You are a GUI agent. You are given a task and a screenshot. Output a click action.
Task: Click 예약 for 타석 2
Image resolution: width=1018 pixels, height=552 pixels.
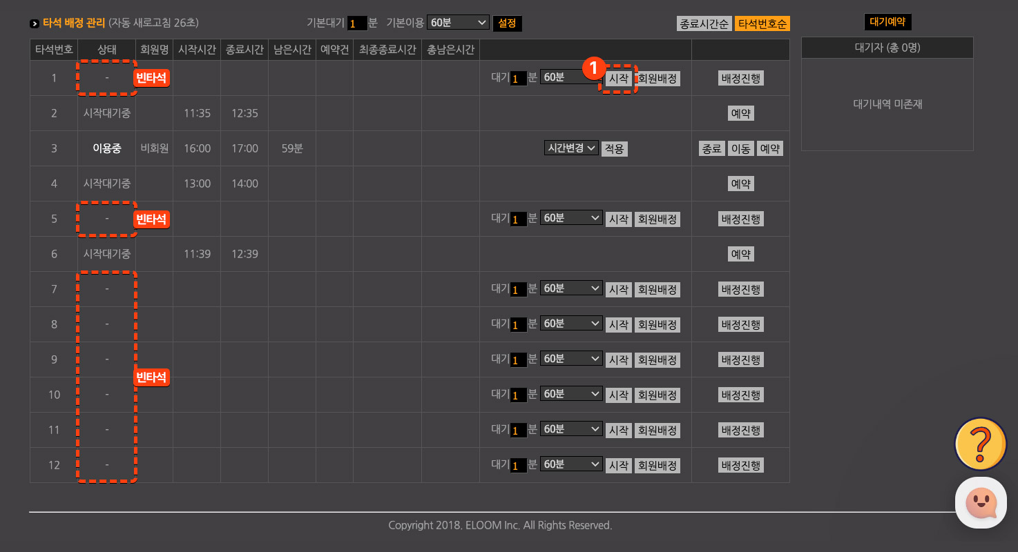coord(740,114)
